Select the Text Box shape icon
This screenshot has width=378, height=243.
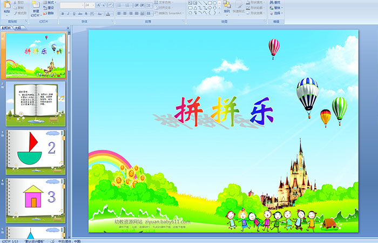coord(190,3)
